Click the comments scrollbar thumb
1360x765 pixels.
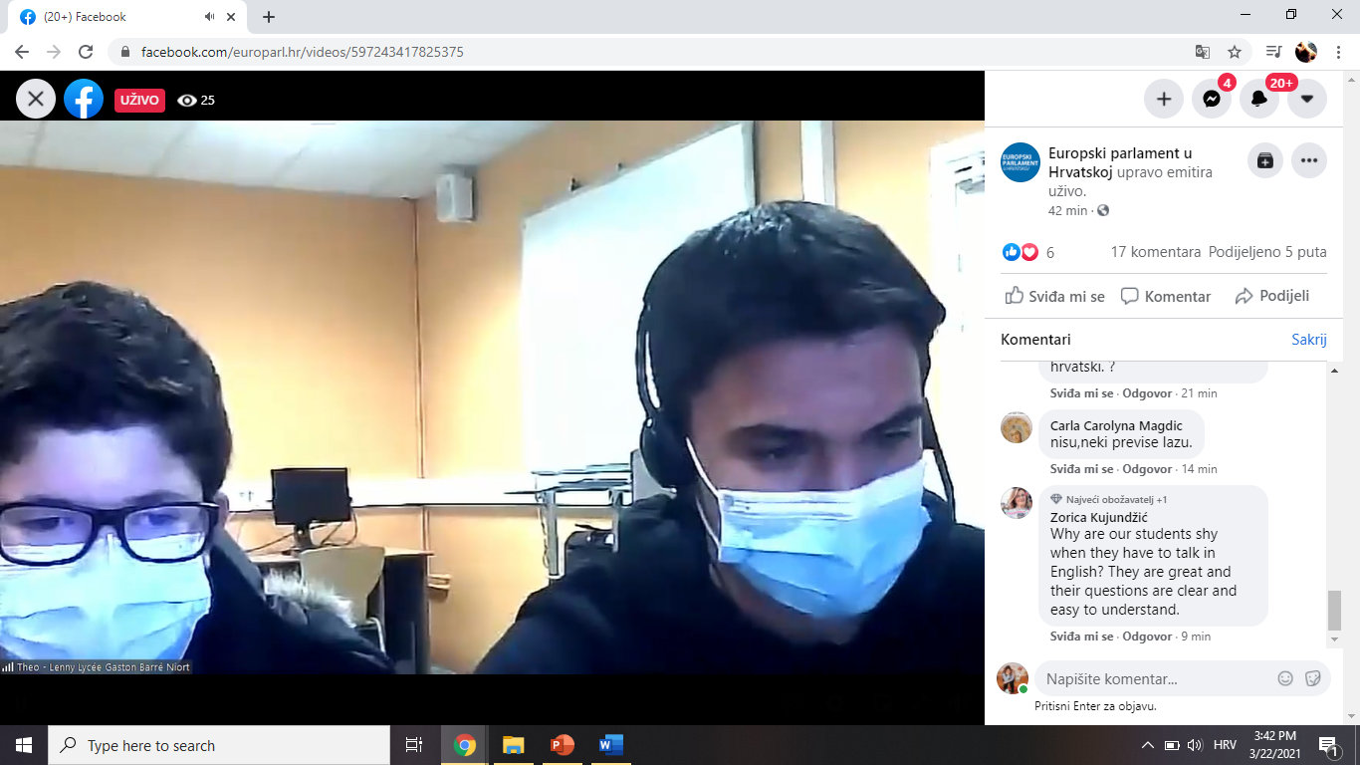tap(1336, 610)
